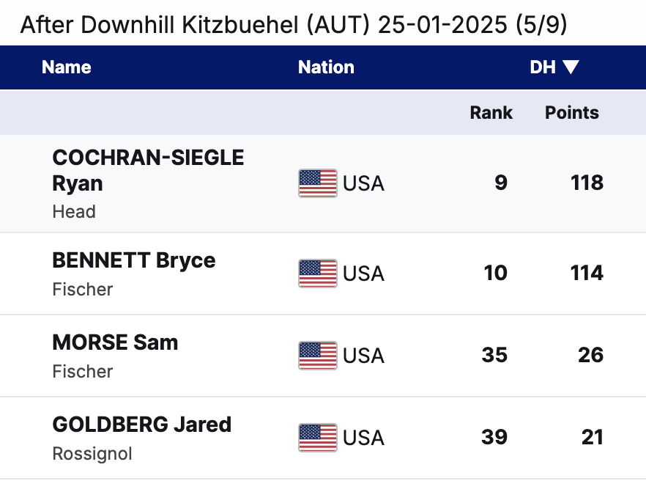Click the USA flag beside Bennett Bryce
The height and width of the screenshot is (481, 646).
(x=318, y=273)
